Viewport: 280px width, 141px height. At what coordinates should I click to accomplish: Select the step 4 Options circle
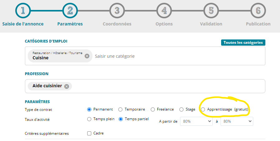tap(164, 11)
